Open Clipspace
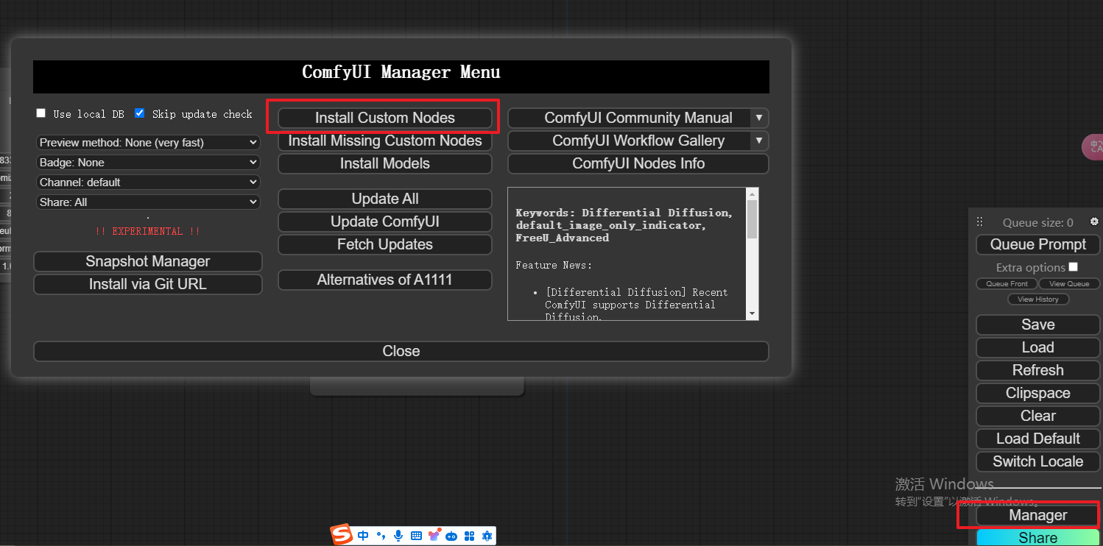The height and width of the screenshot is (546, 1103). [1038, 393]
